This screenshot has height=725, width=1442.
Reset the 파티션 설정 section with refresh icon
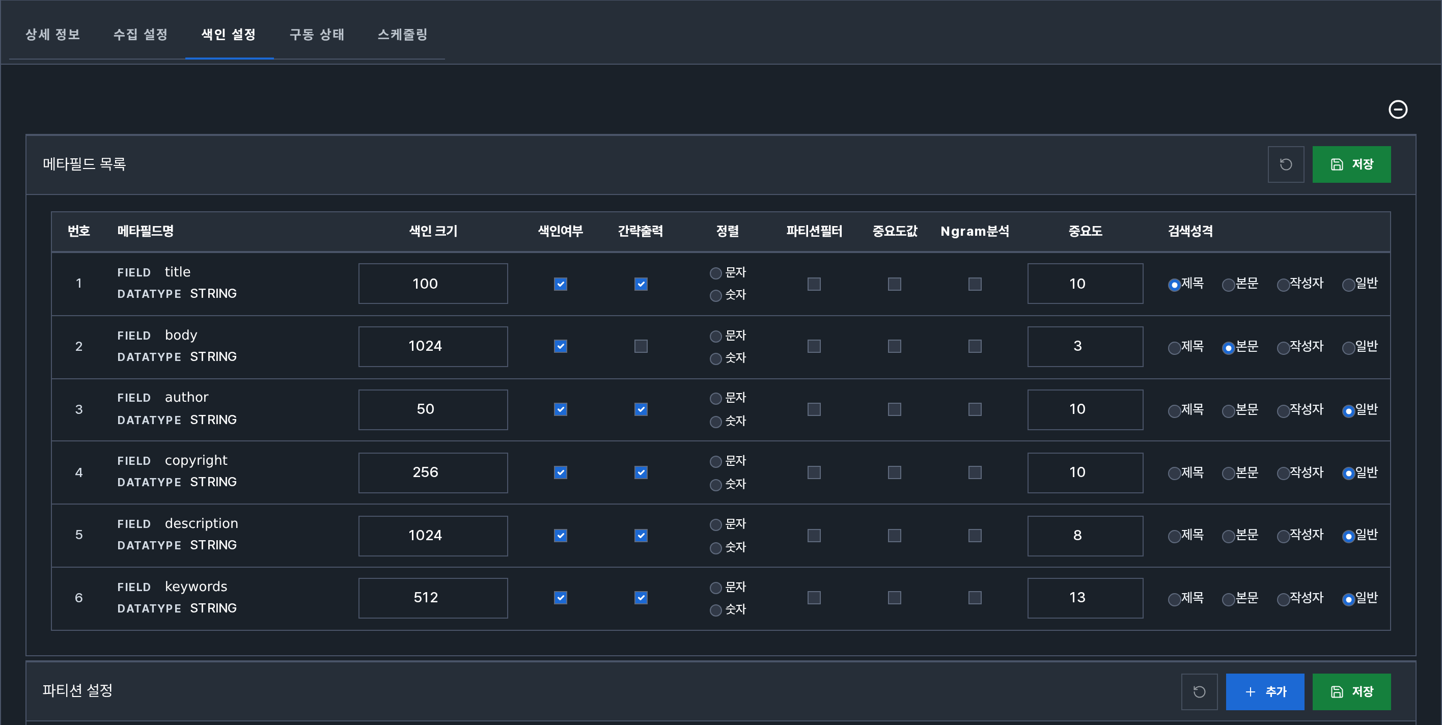tap(1199, 691)
